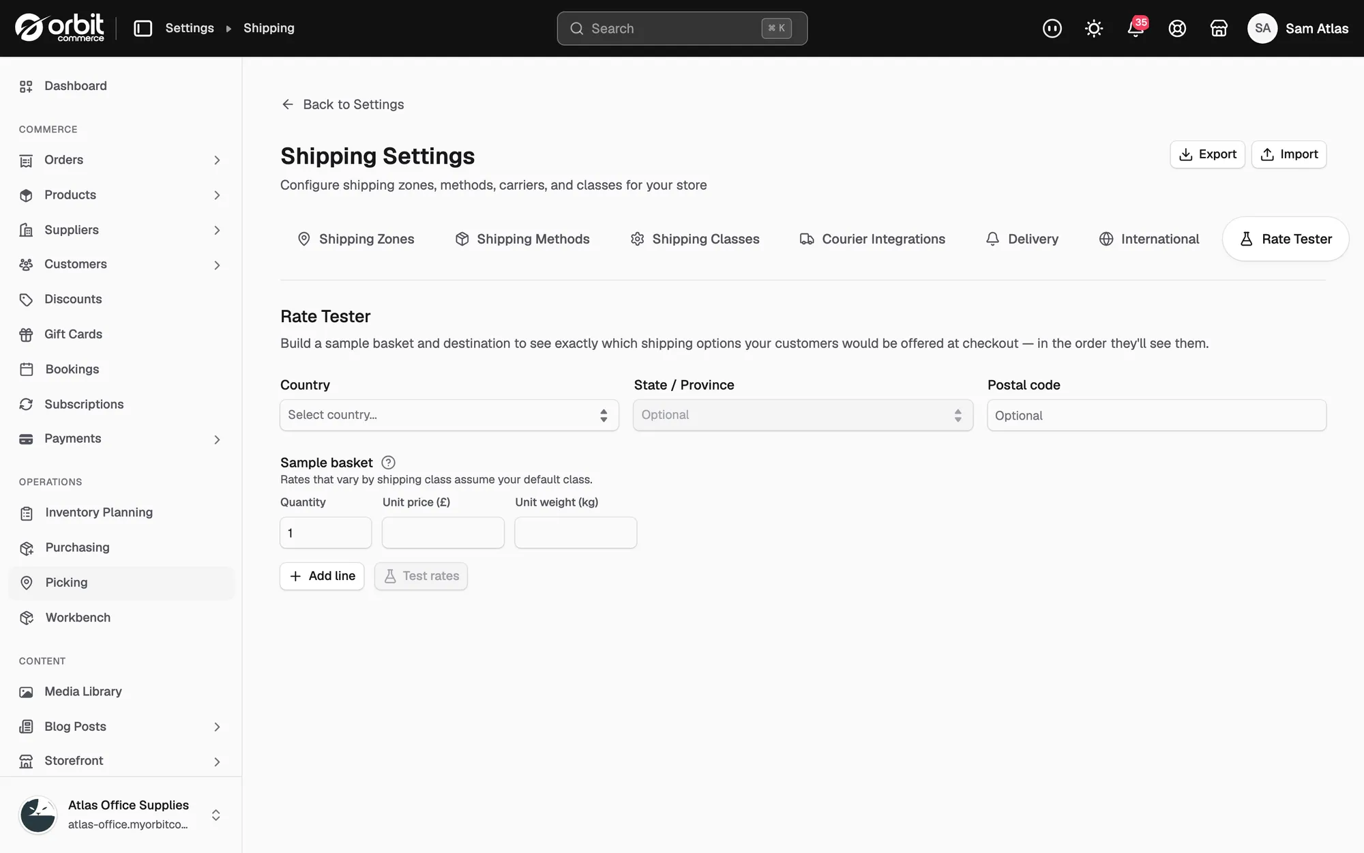Click the Settings breadcrumb
The width and height of the screenshot is (1364, 853).
click(x=190, y=28)
